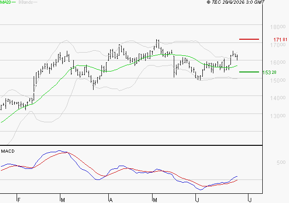
Task: Click the 16000 price axis label
Action: tap(278, 62)
